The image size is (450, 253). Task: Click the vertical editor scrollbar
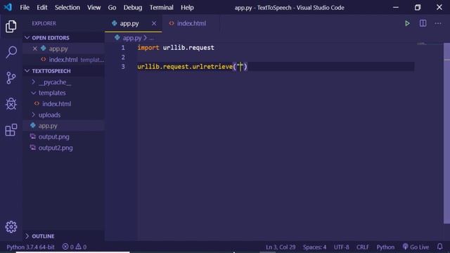[446, 133]
